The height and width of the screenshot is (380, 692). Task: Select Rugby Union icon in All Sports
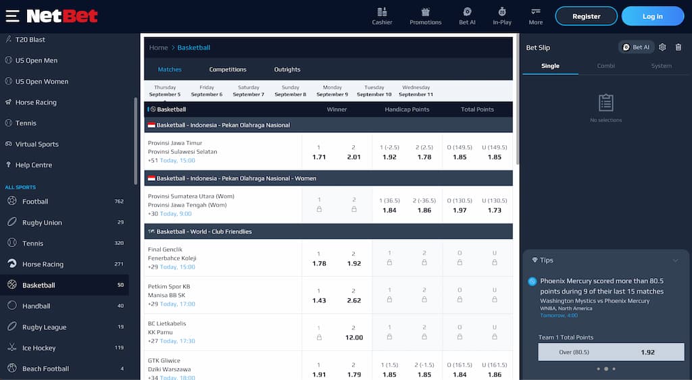coord(12,222)
